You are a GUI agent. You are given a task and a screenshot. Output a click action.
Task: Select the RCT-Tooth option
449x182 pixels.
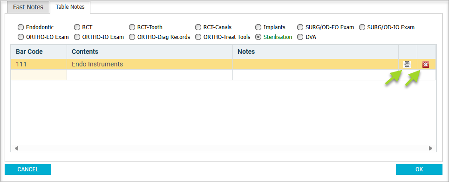click(x=132, y=27)
